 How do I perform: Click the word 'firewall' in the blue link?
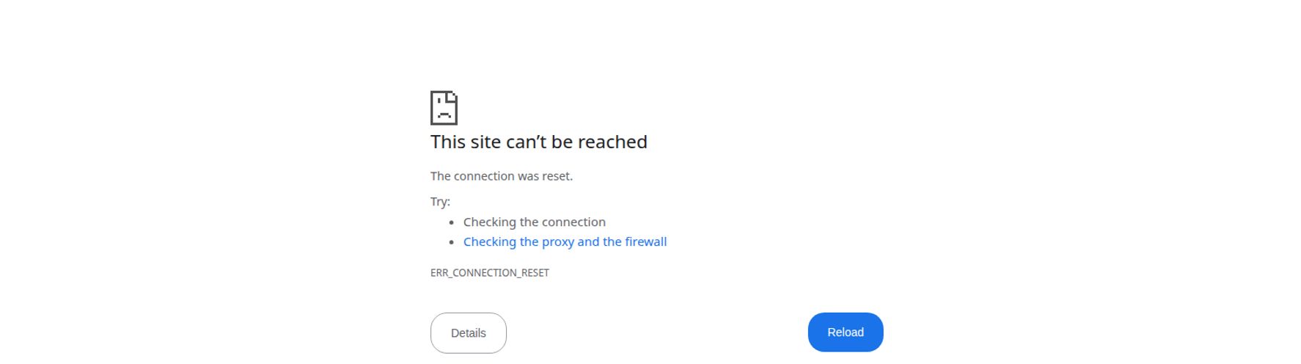(646, 241)
